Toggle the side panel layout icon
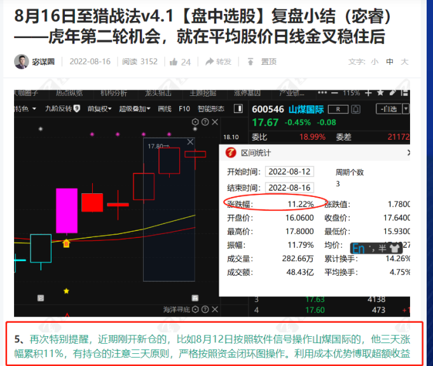The width and height of the screenshot is (433, 366). point(238,109)
